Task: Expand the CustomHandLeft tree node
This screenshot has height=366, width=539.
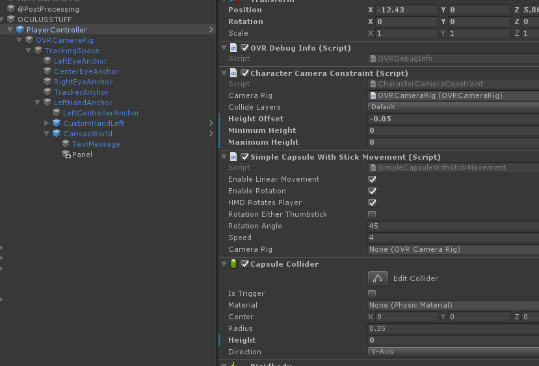Action: coord(47,123)
